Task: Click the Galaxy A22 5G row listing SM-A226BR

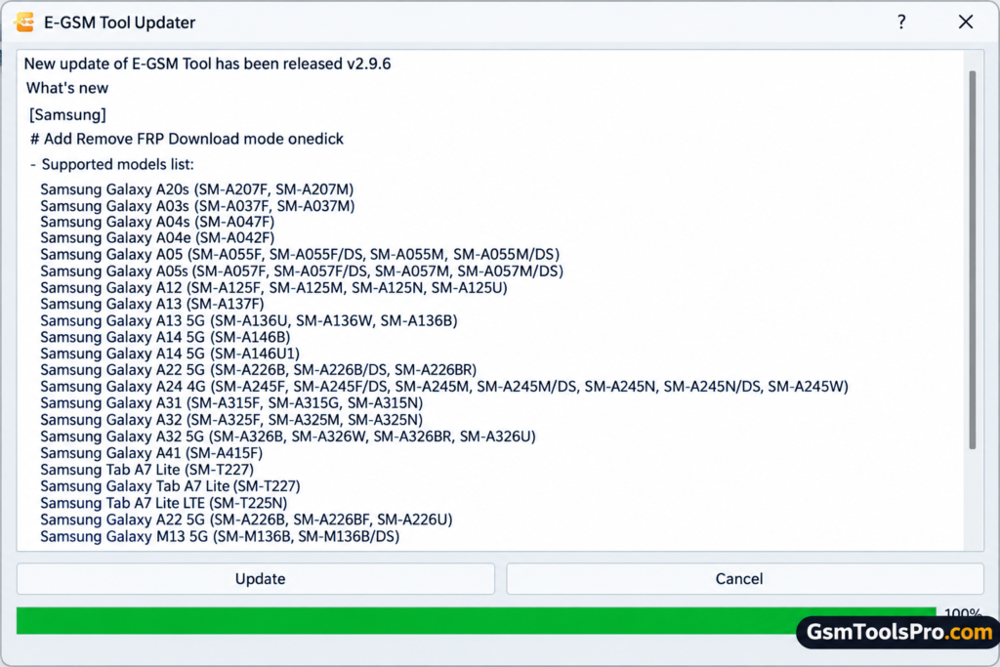Action: click(x=258, y=370)
